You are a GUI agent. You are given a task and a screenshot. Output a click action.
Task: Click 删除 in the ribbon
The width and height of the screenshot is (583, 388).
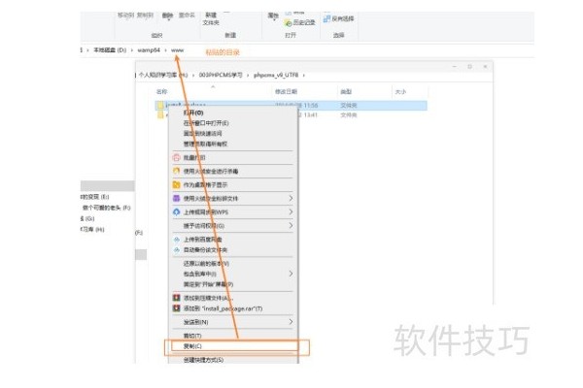168,16
